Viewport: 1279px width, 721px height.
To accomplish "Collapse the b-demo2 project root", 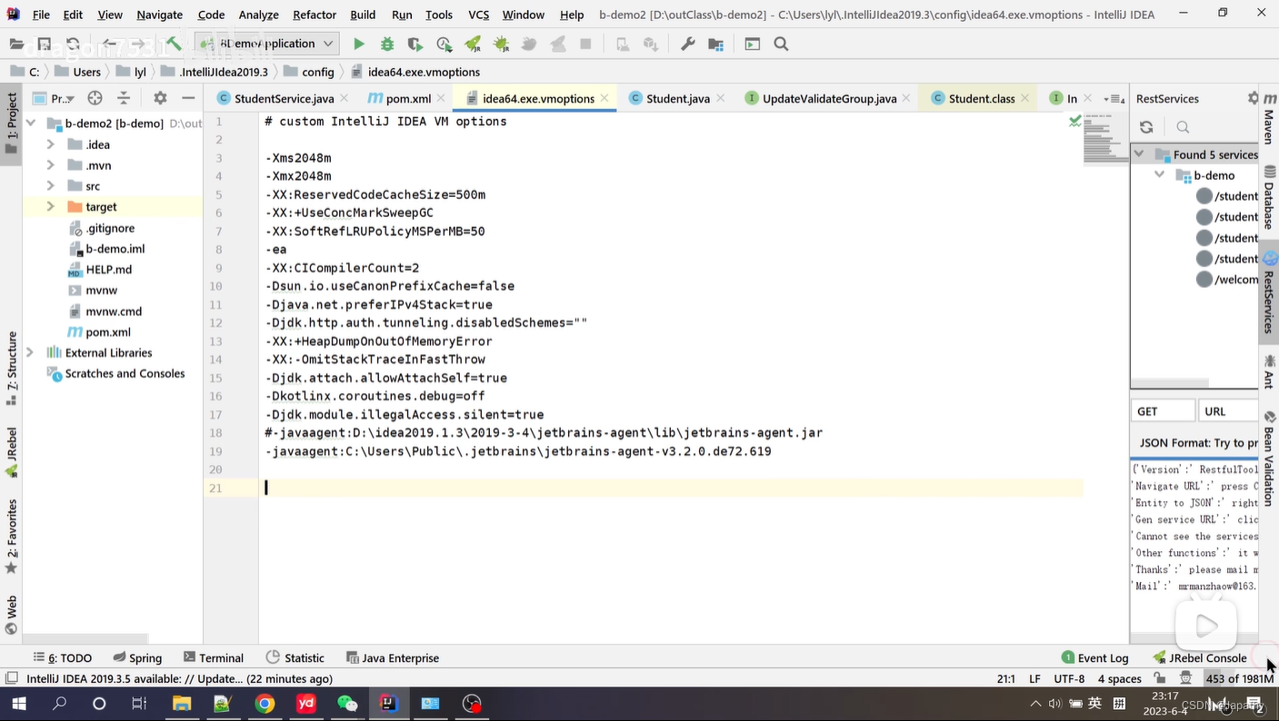I will point(31,123).
